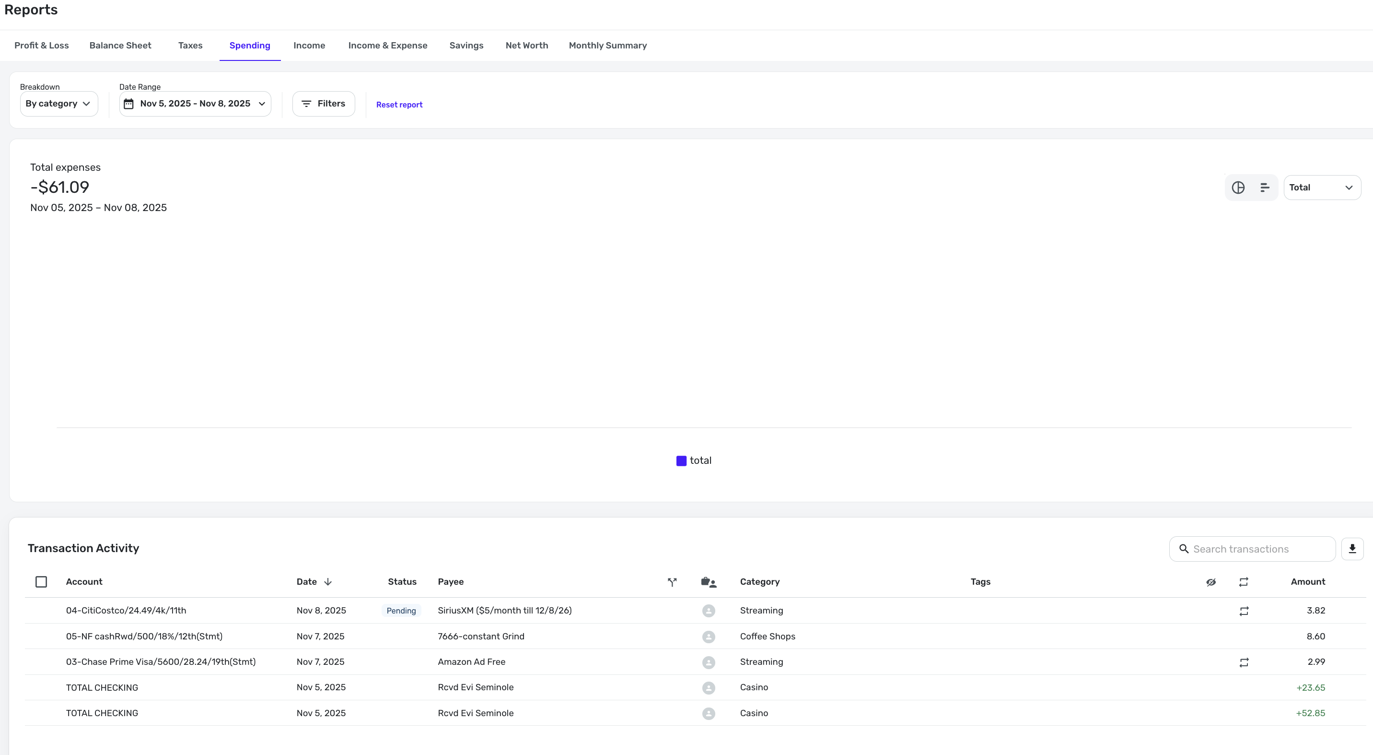Switch to pie chart view icon
The image size is (1373, 755).
[x=1238, y=188]
